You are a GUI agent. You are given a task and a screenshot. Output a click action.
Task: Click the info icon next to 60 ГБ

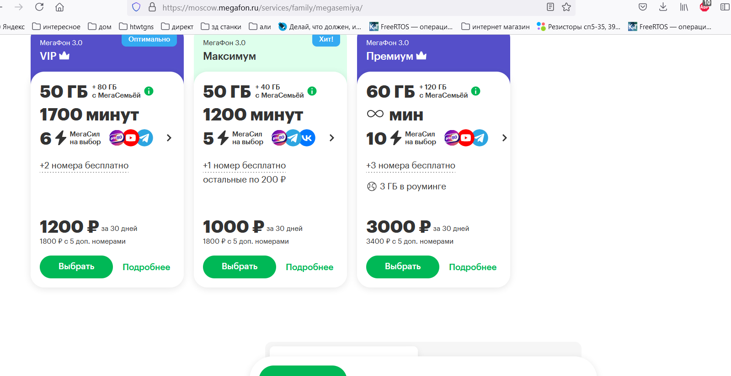click(476, 91)
